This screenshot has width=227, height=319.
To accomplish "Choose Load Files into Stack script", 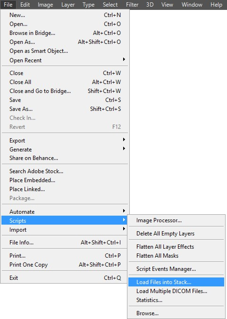I will tap(176, 282).
